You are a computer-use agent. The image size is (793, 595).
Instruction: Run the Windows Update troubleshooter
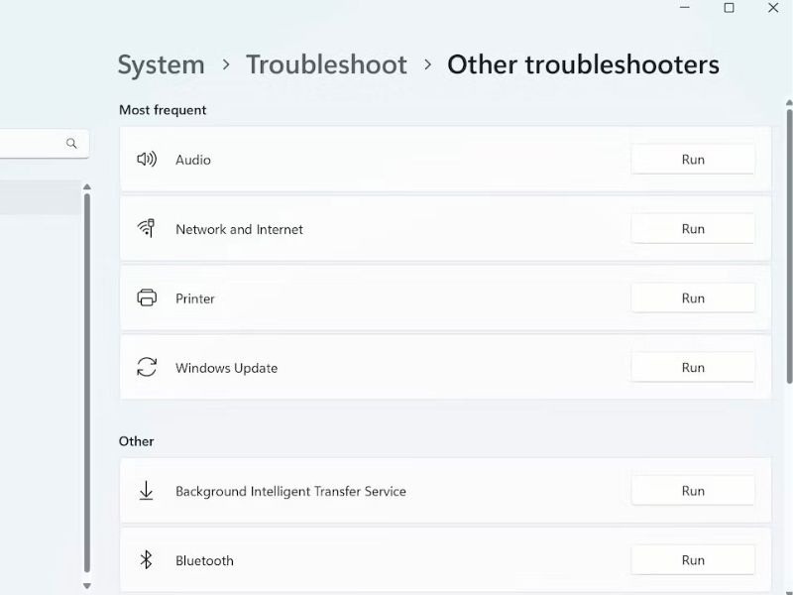692,367
